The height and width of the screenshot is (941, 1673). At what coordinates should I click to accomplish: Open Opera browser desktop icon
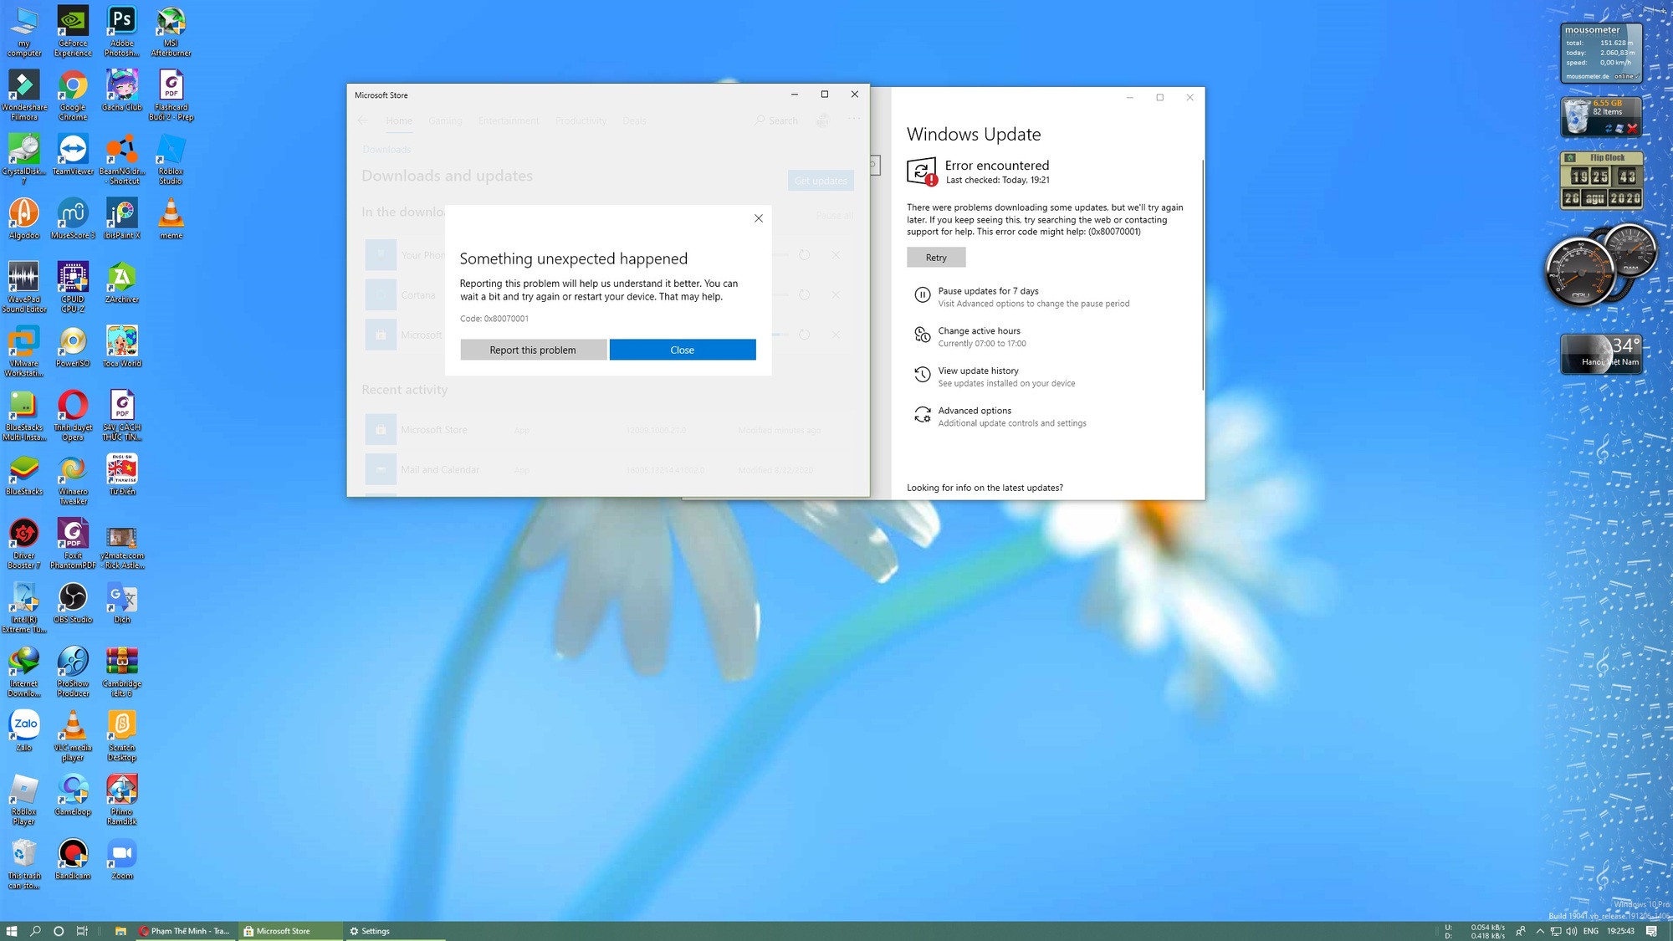tap(73, 416)
